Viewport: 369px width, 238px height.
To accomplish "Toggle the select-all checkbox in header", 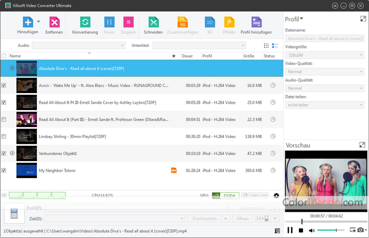I will click(x=4, y=56).
